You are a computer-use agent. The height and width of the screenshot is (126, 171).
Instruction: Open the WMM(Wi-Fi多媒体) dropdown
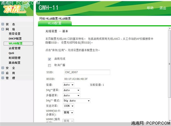tap(68, 113)
